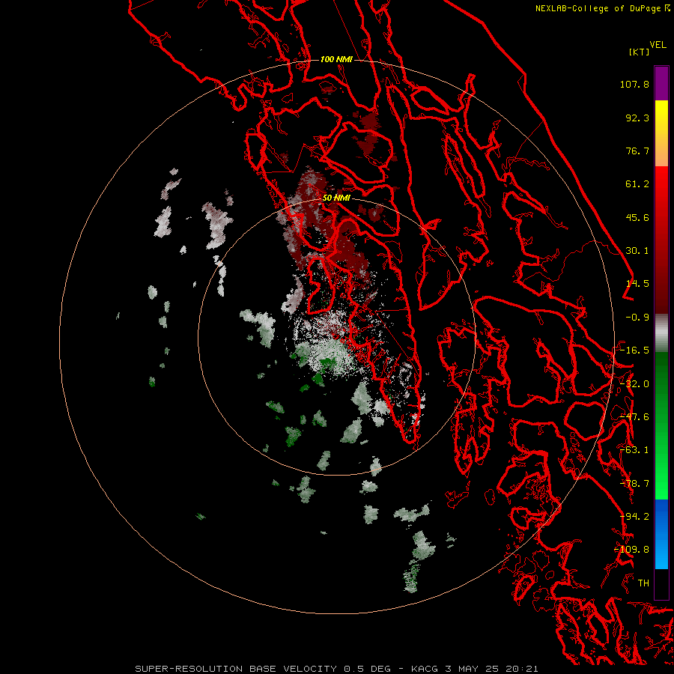
Task: Select the 76.7 legend value
Action: (637, 151)
